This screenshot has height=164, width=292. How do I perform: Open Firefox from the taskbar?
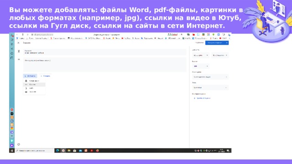tap(97, 151)
